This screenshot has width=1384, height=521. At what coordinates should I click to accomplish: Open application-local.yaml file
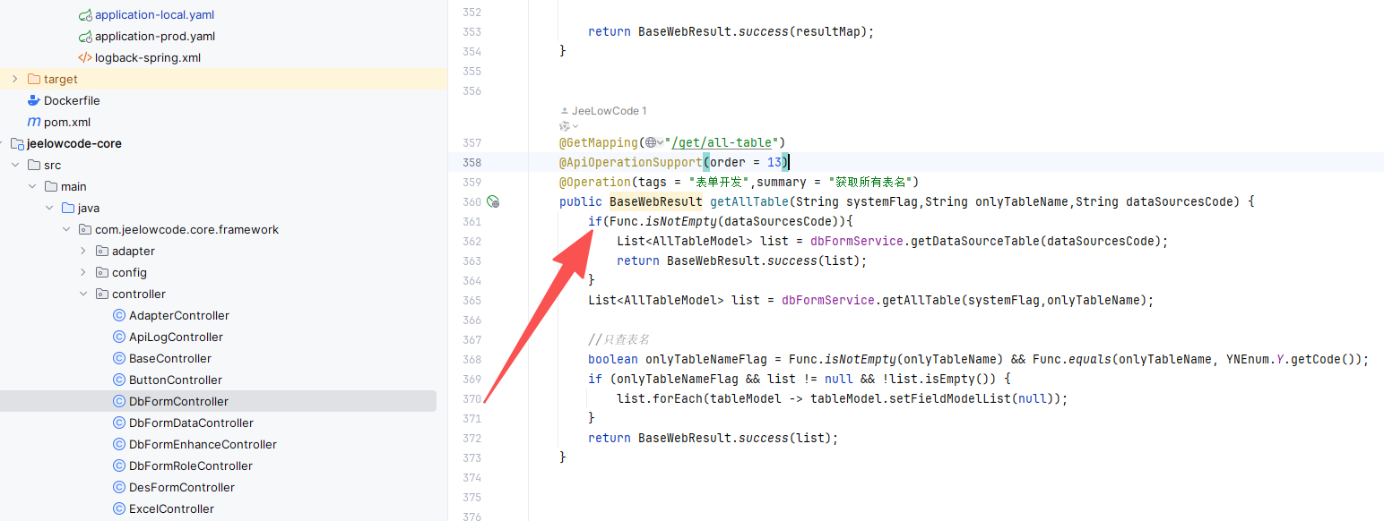(x=154, y=15)
